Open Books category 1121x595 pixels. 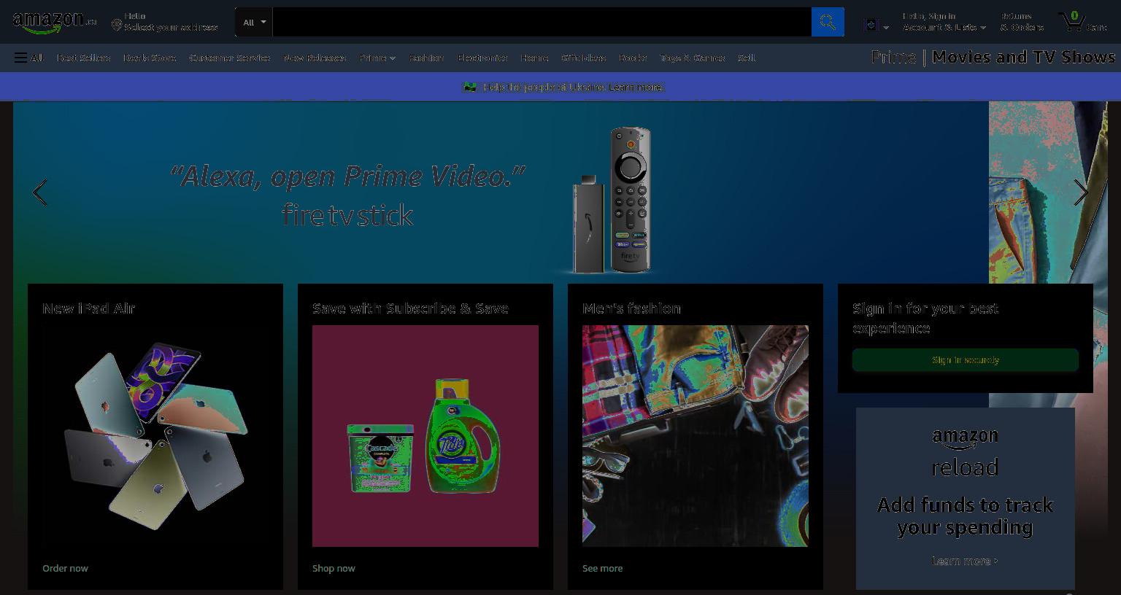(x=633, y=58)
